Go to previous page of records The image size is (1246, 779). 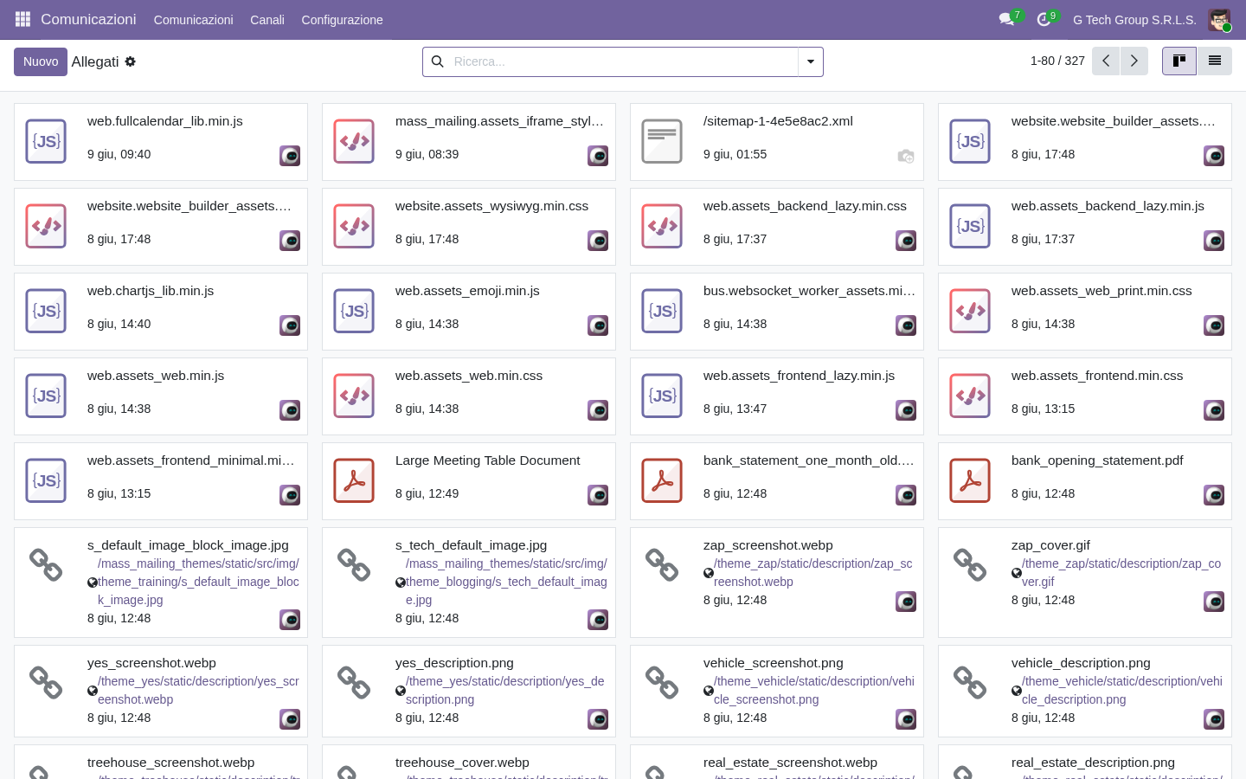(x=1106, y=61)
